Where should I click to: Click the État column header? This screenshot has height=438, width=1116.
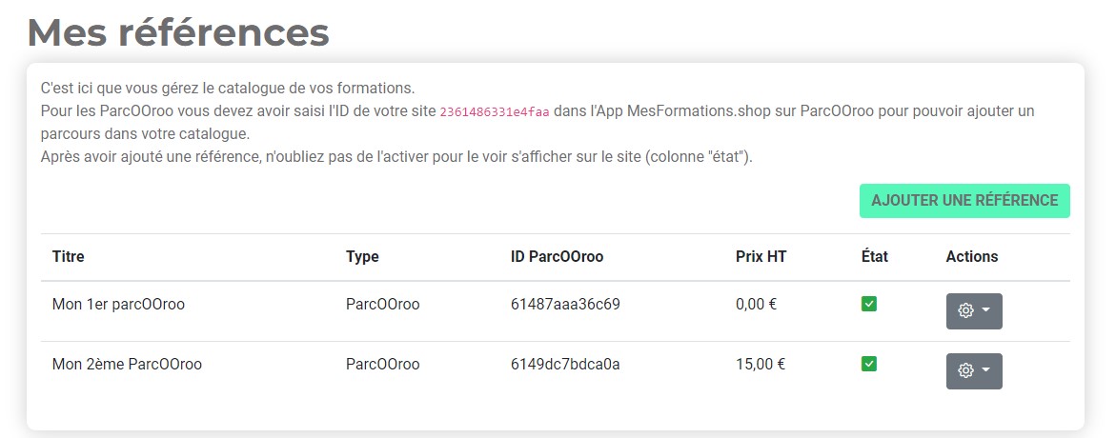pyautogui.click(x=875, y=257)
